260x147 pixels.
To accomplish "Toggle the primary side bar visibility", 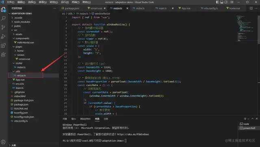I will [217, 2].
